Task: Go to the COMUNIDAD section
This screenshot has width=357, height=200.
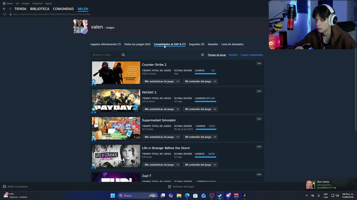Action: (63, 9)
